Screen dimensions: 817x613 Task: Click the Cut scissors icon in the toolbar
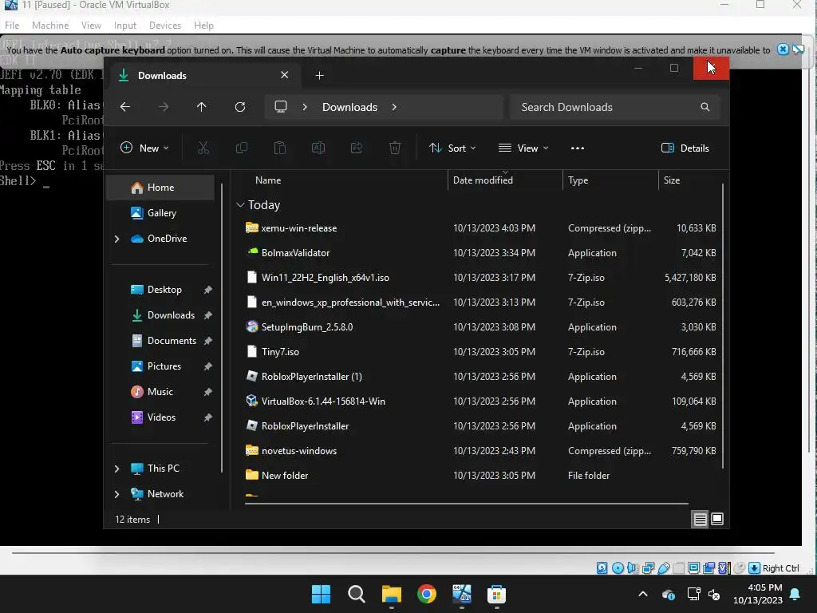click(203, 148)
